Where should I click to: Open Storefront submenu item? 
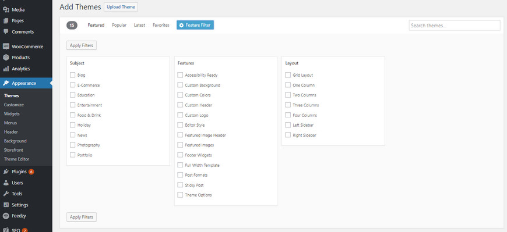pyautogui.click(x=13, y=150)
